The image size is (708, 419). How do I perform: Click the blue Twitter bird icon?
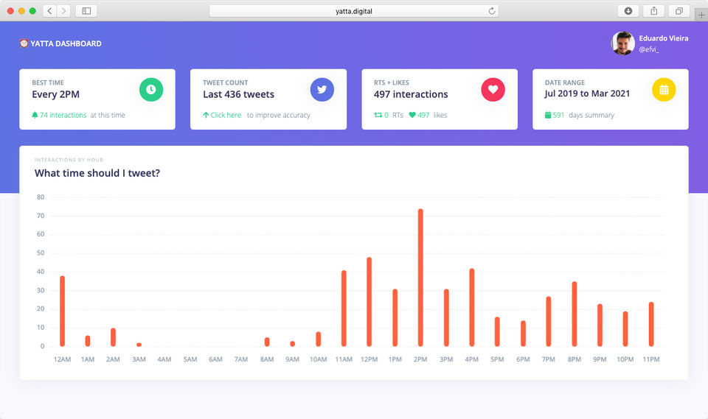click(x=322, y=89)
